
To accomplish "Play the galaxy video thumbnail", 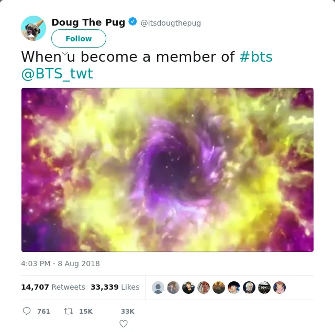I will (x=167, y=170).
